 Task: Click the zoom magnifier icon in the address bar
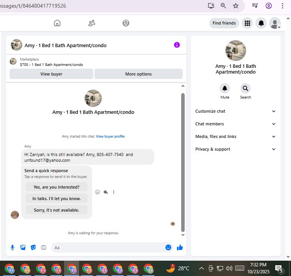pos(223,6)
